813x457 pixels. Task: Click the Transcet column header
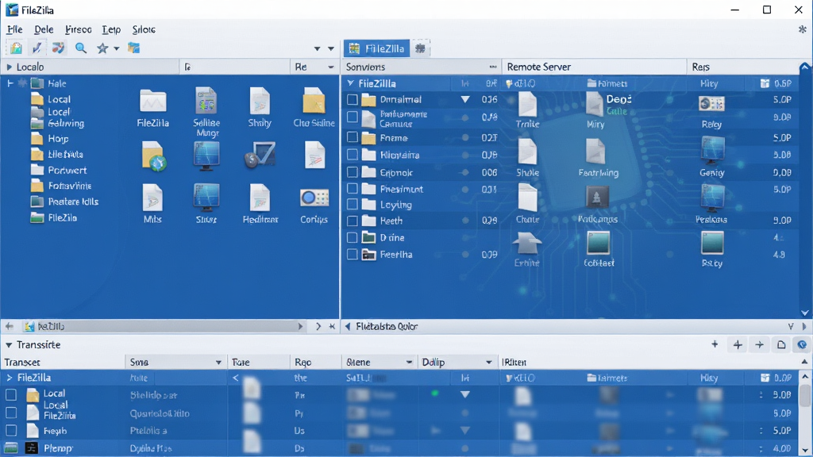tap(63, 362)
